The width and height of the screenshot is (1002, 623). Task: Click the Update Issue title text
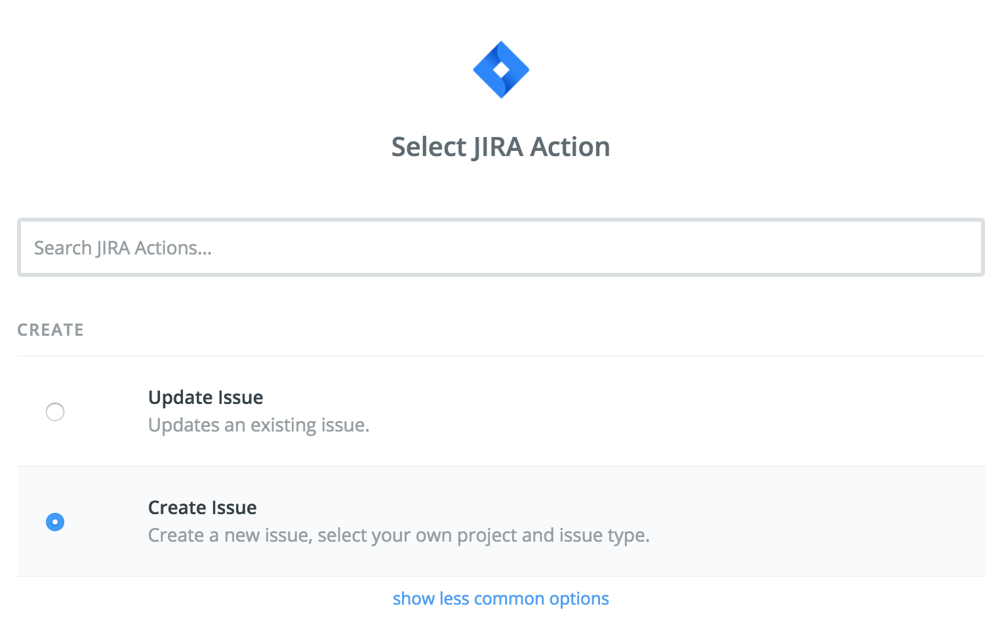(x=205, y=397)
